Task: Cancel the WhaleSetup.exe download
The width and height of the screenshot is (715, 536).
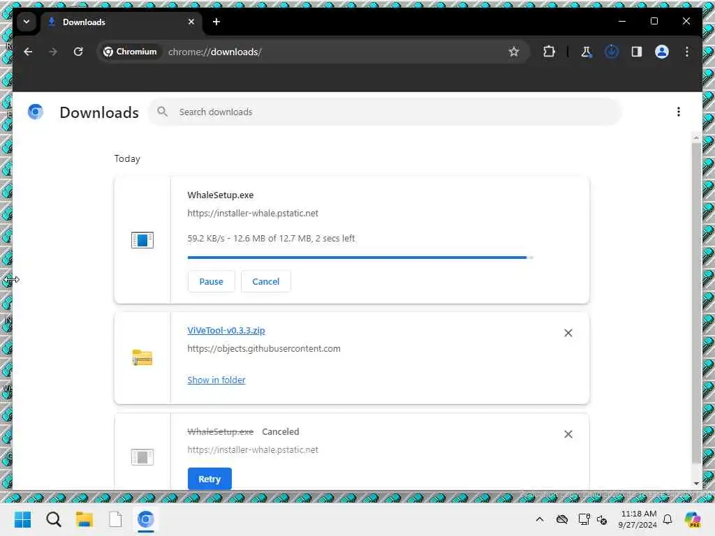Action: point(266,282)
